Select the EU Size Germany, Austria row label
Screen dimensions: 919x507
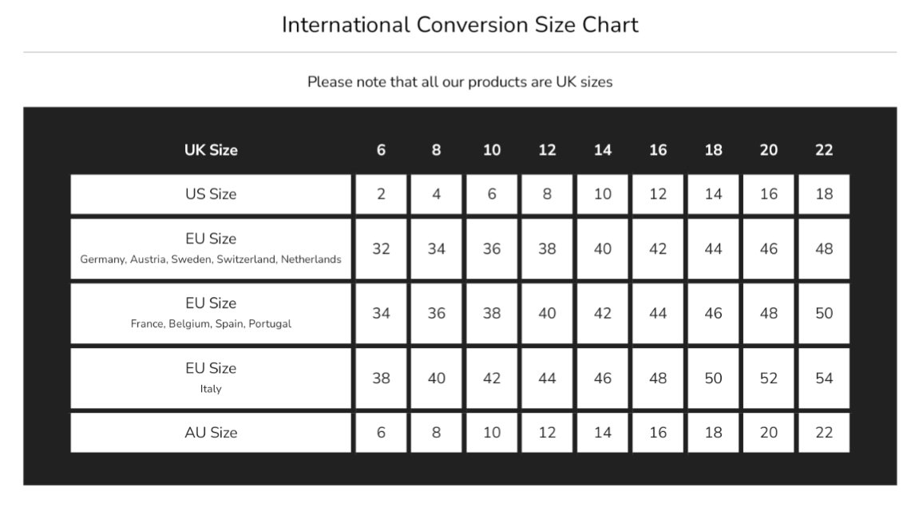[211, 248]
